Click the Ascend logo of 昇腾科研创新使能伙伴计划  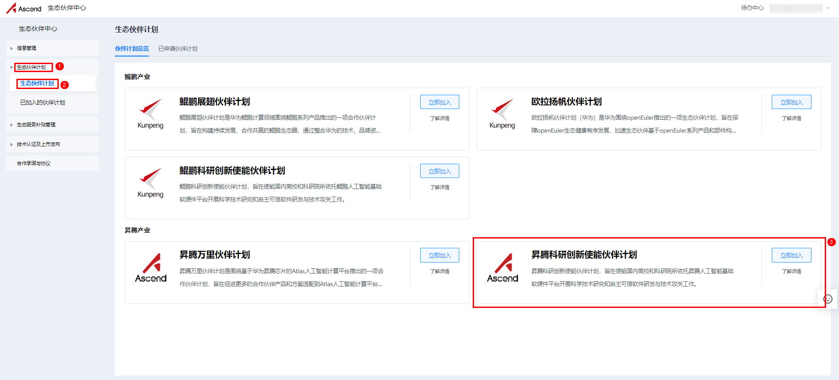click(503, 267)
